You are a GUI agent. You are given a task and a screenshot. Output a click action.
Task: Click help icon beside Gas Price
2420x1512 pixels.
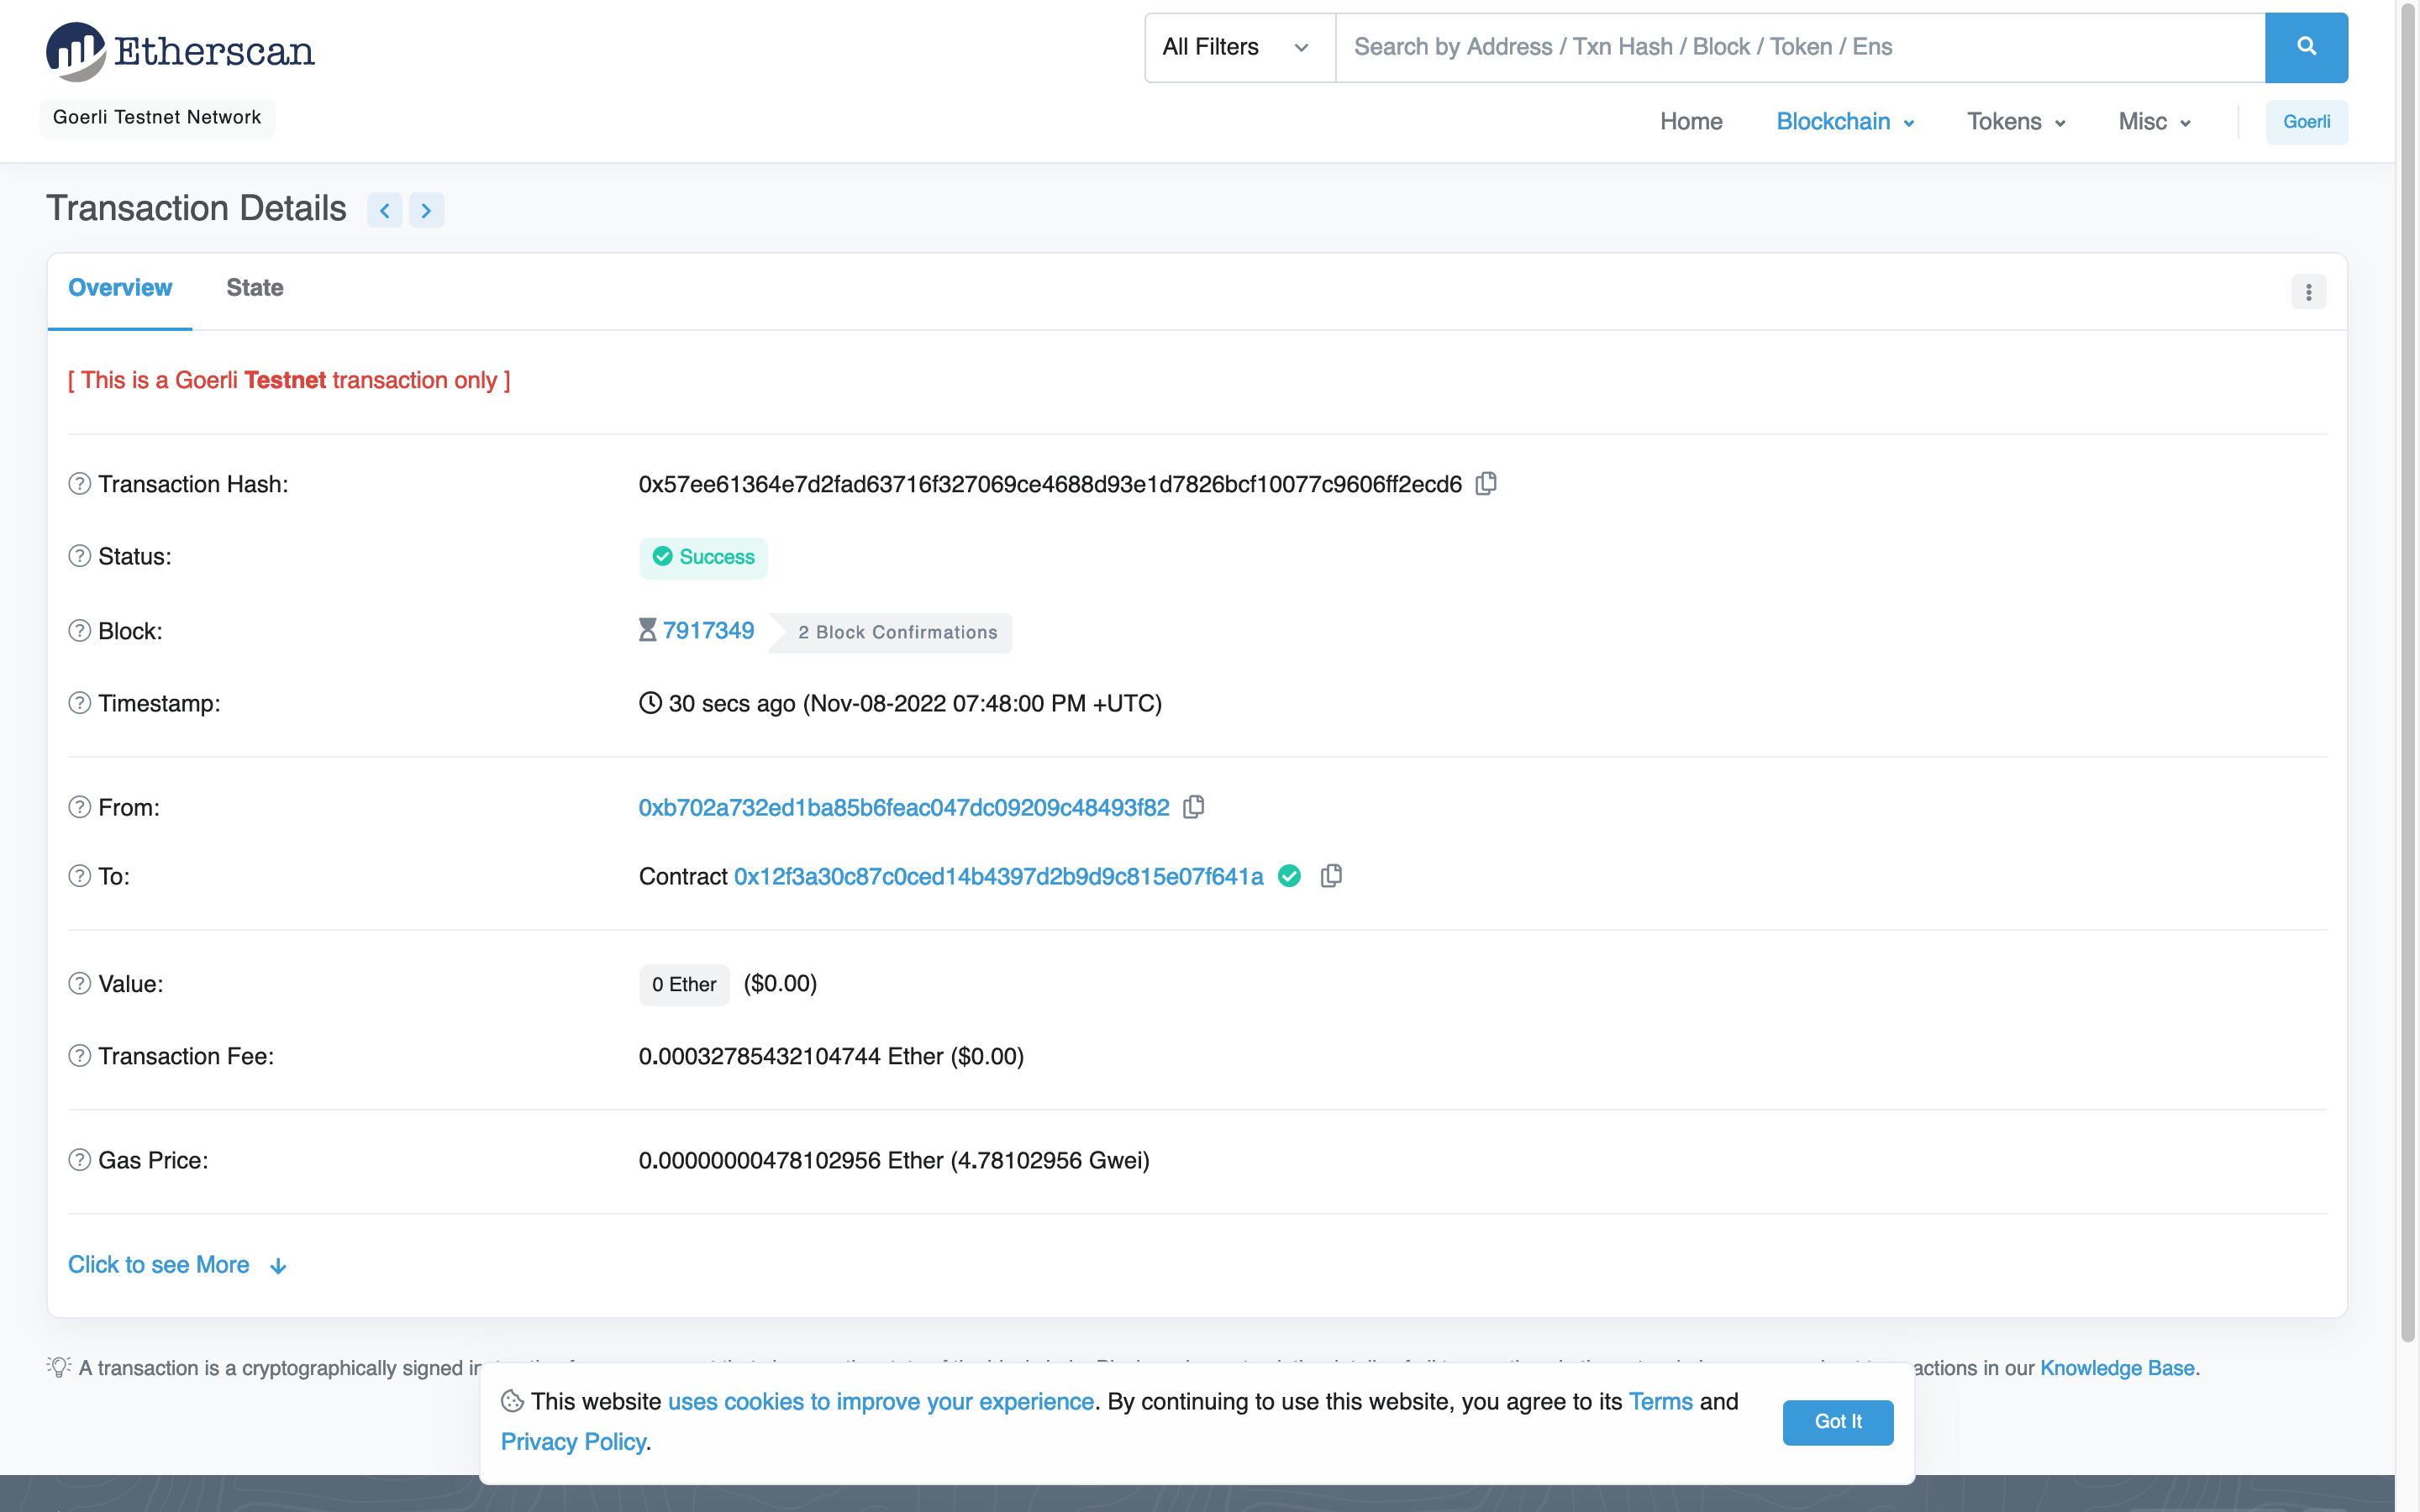[80, 1160]
